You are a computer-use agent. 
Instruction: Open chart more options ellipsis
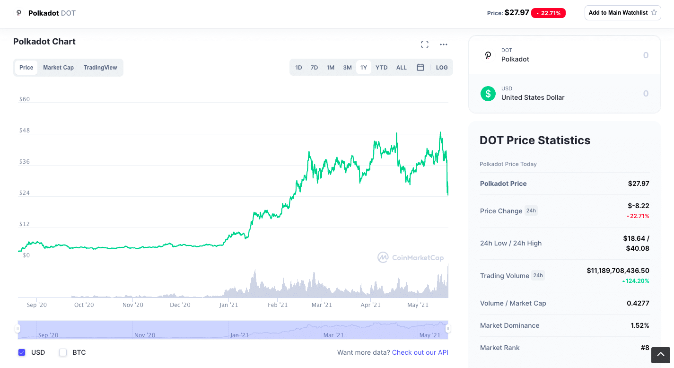[x=444, y=44]
